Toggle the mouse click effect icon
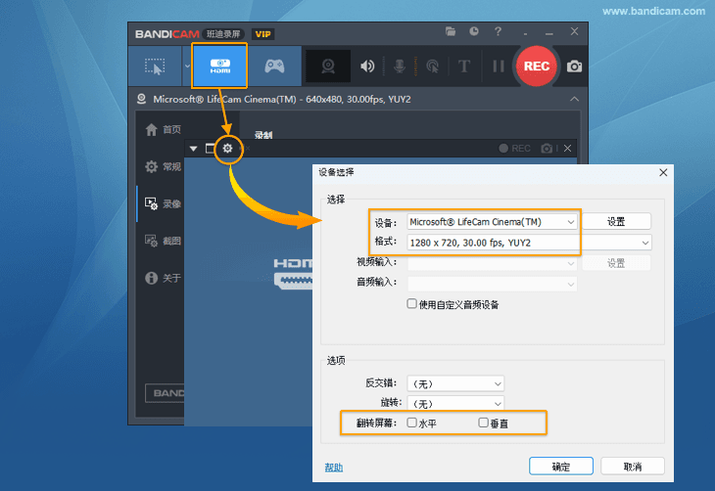 click(432, 67)
